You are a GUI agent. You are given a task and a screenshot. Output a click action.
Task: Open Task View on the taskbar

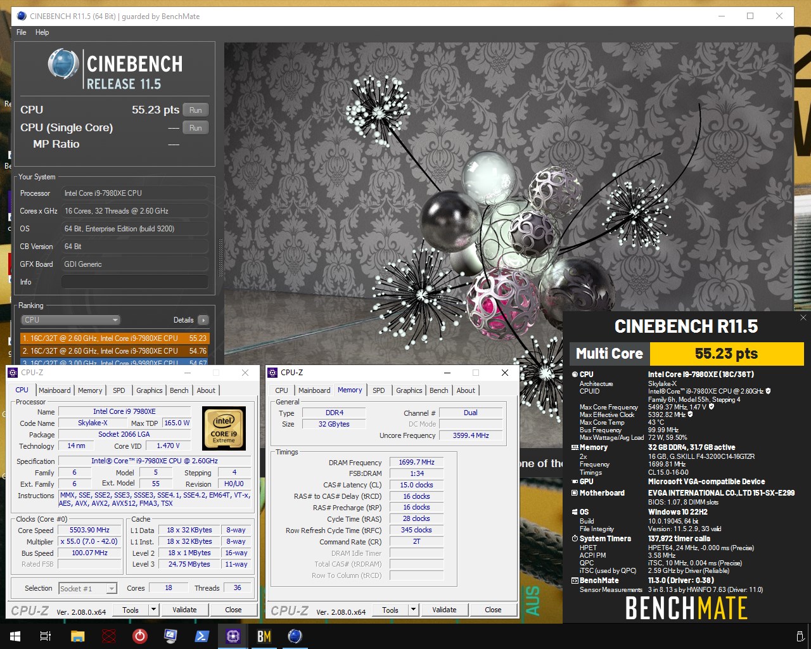pyautogui.click(x=46, y=636)
